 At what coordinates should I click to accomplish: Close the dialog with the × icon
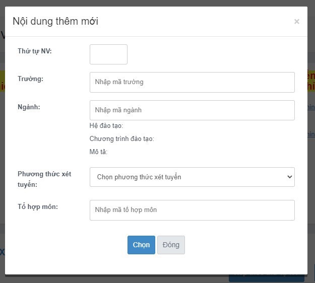(x=296, y=22)
